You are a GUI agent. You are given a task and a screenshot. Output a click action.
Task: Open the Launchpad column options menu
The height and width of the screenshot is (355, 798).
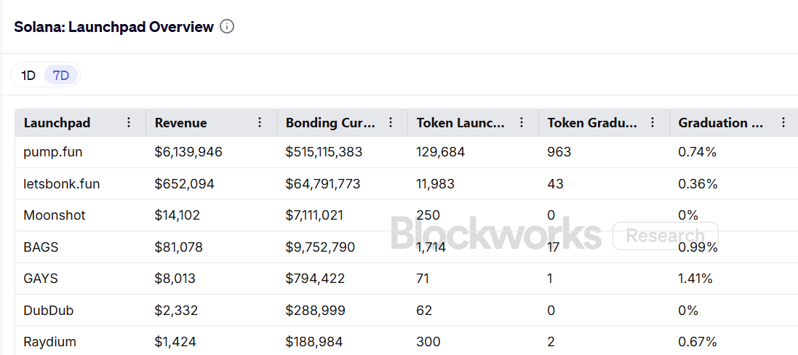pyautogui.click(x=129, y=122)
